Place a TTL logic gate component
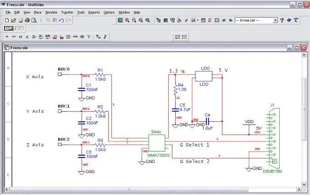 click(x=41, y=37)
